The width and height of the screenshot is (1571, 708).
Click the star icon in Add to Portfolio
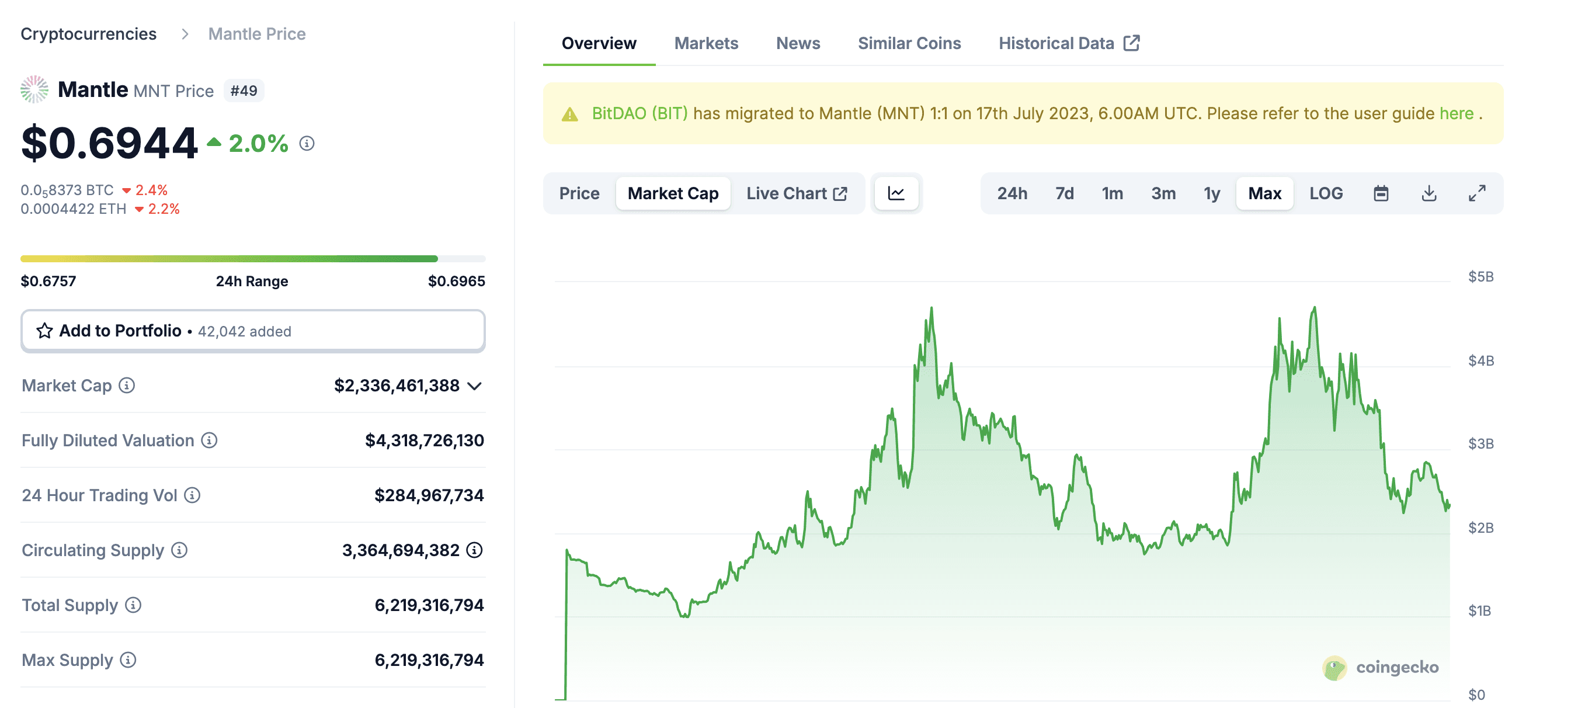tap(44, 331)
